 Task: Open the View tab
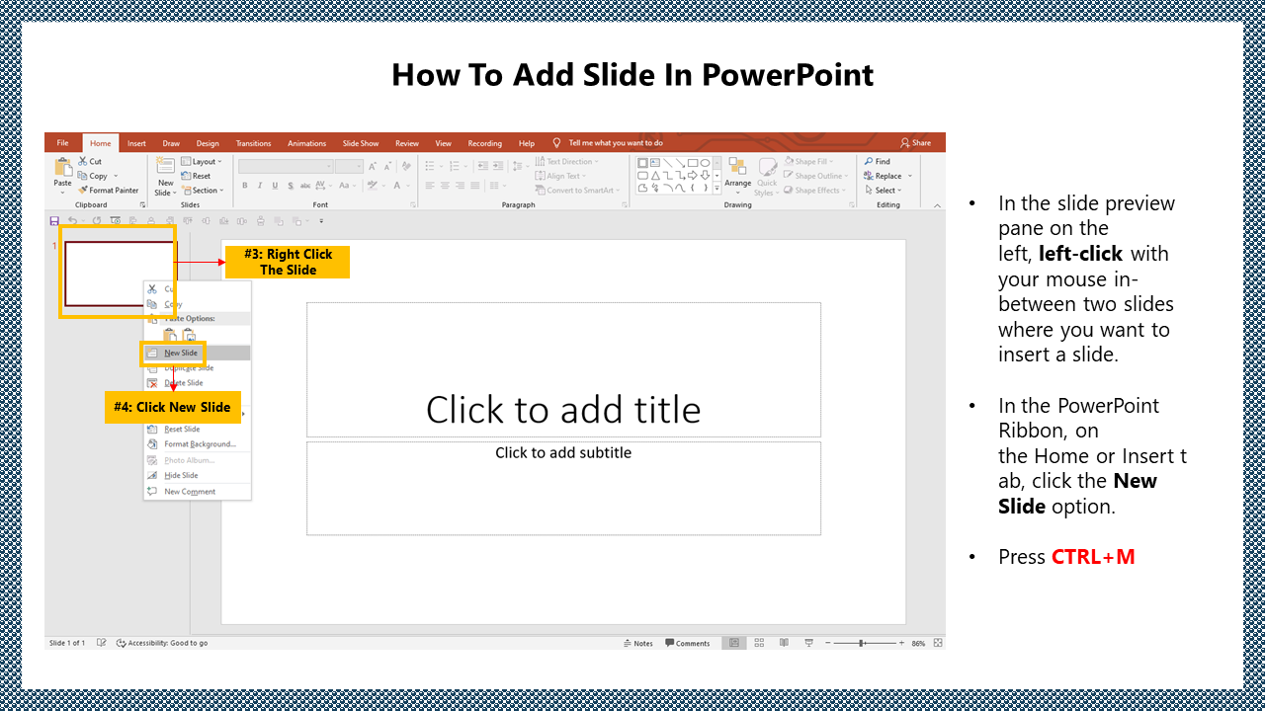[x=444, y=143]
